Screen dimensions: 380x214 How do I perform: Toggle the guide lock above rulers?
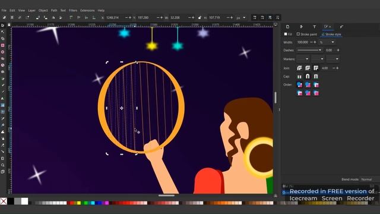point(9,25)
